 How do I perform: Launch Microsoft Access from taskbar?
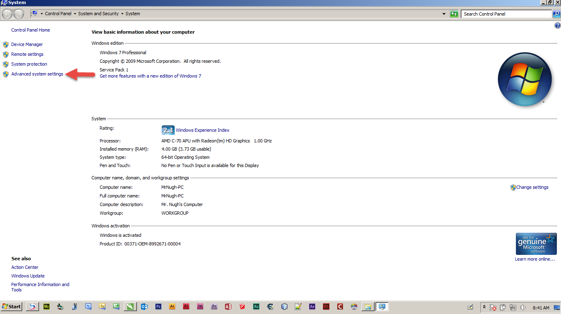click(228, 307)
